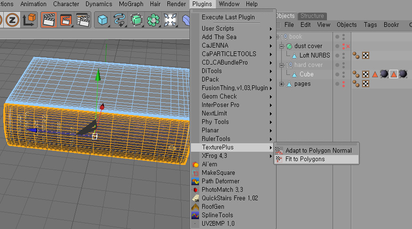Toggle visibility dots for book object
Viewport: 412px width, 229px height.
pos(343,37)
